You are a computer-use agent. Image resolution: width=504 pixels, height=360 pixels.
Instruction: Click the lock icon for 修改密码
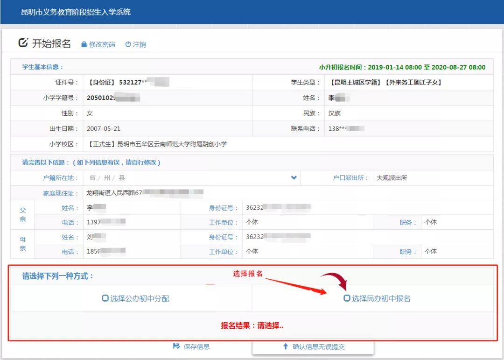click(x=84, y=44)
